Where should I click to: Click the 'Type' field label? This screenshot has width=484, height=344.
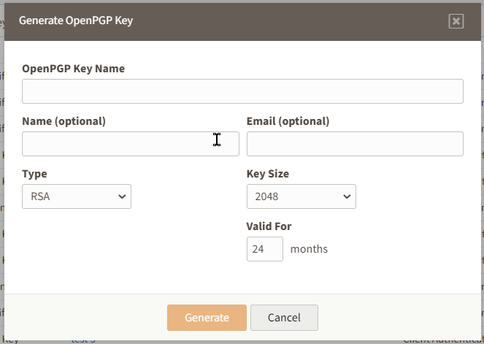tap(34, 174)
